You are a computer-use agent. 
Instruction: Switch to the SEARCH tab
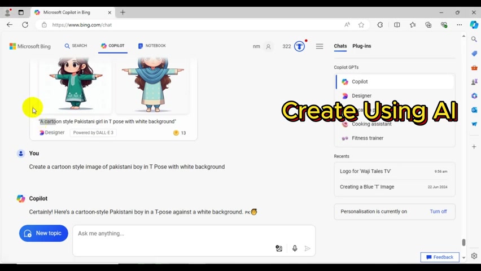pos(76,46)
